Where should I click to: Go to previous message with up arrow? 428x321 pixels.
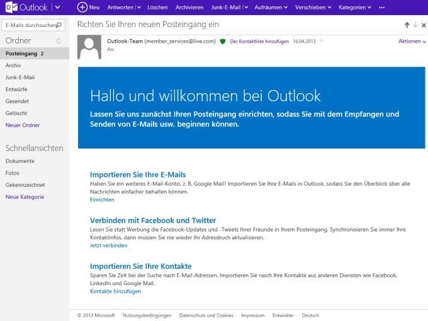(x=407, y=25)
